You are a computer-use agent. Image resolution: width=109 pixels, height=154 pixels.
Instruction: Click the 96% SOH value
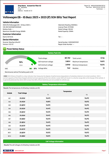coord(21,62)
